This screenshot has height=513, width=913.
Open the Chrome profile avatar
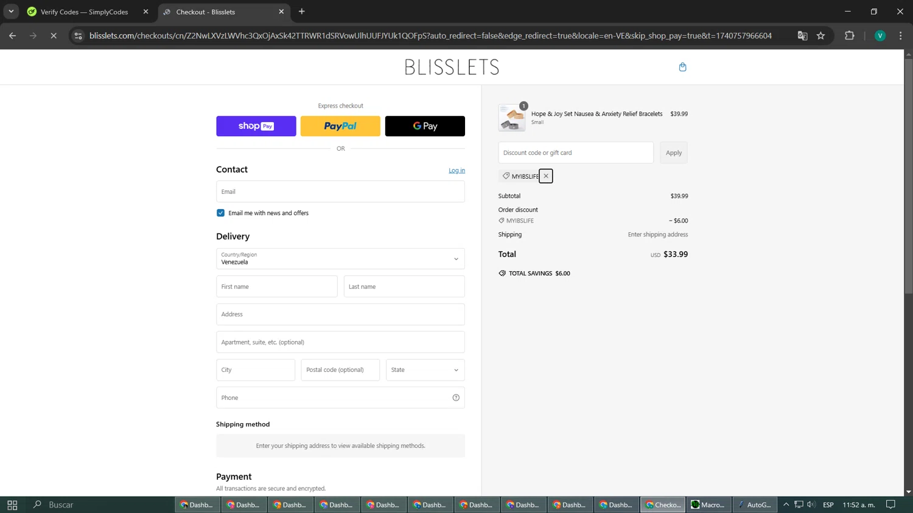(880, 36)
